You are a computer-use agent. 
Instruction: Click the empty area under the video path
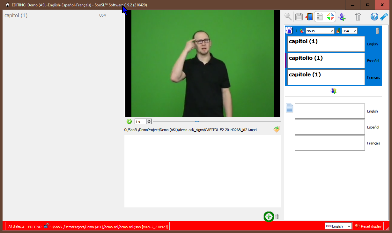[x=203, y=171]
